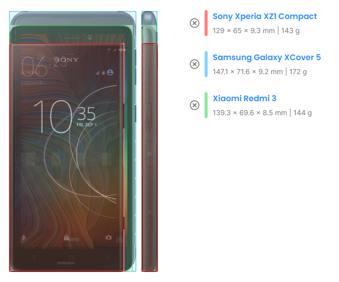Image resolution: width=339 pixels, height=282 pixels.
Task: Open the Samsung Galaxy XCover 5 link
Action: (x=267, y=57)
